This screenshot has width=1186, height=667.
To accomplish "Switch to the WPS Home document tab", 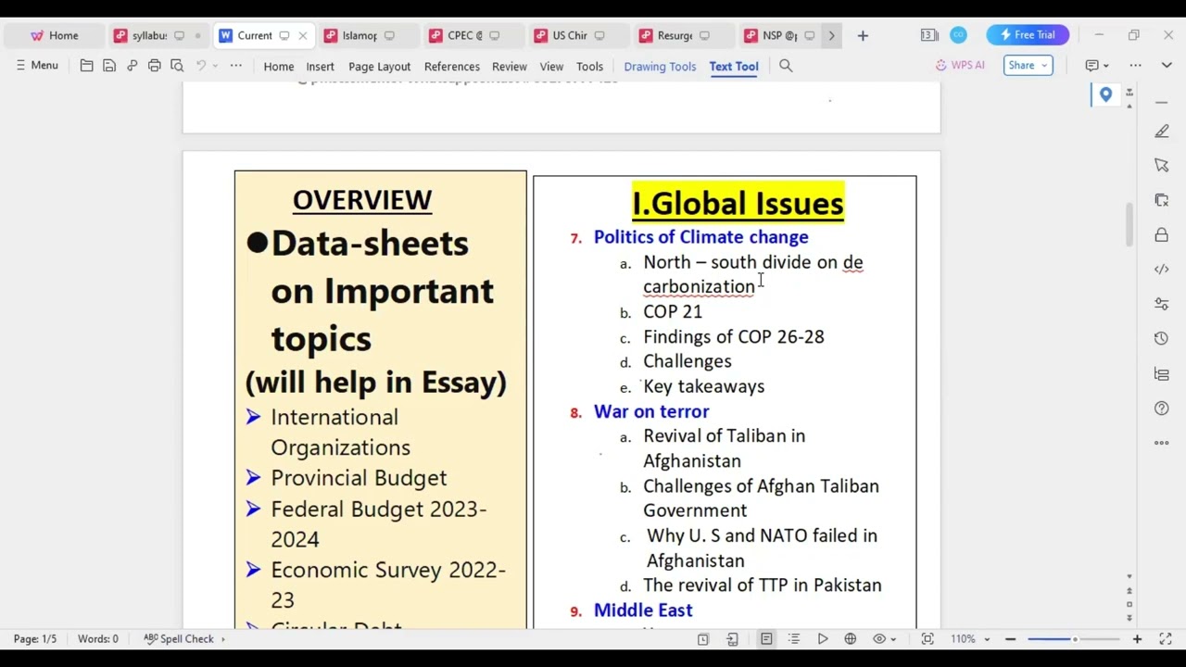I will [x=54, y=35].
